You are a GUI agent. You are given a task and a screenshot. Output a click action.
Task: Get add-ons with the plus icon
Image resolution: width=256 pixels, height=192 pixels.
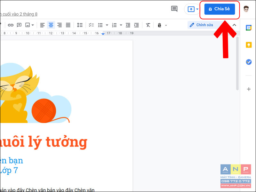pyautogui.click(x=249, y=89)
